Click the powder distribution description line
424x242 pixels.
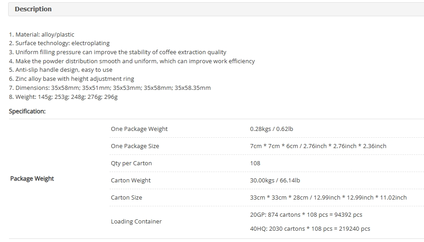pyautogui.click(x=132, y=61)
